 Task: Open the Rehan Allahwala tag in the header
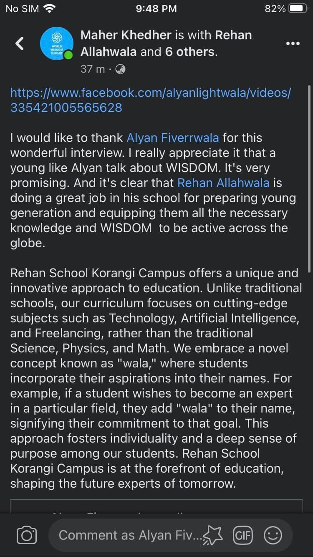(166, 43)
